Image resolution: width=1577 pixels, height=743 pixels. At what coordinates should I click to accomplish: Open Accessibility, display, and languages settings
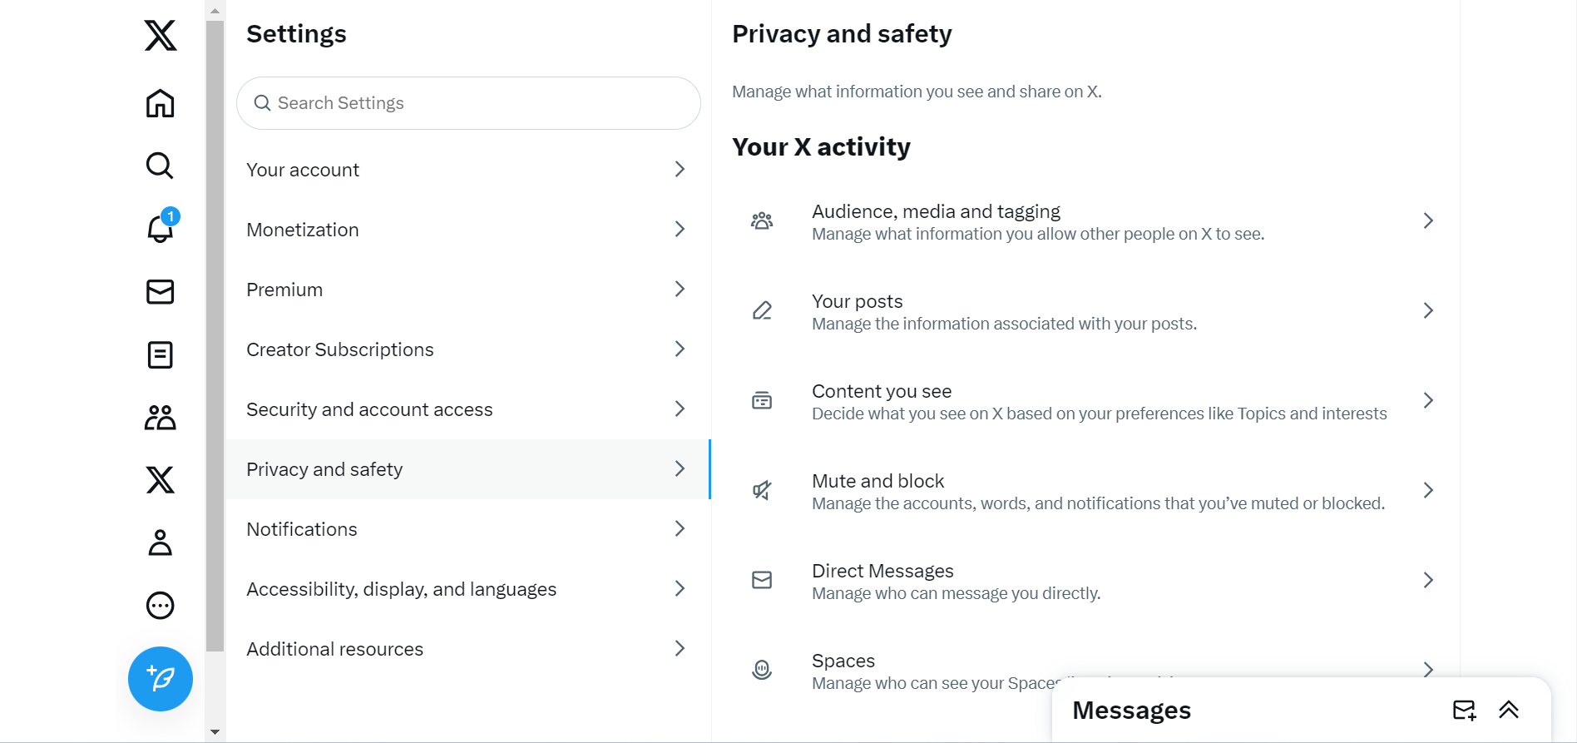point(467,589)
